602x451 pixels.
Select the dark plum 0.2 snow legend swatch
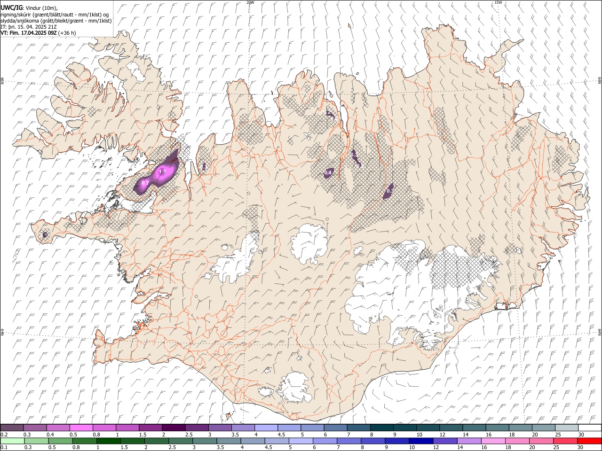pyautogui.click(x=12, y=428)
